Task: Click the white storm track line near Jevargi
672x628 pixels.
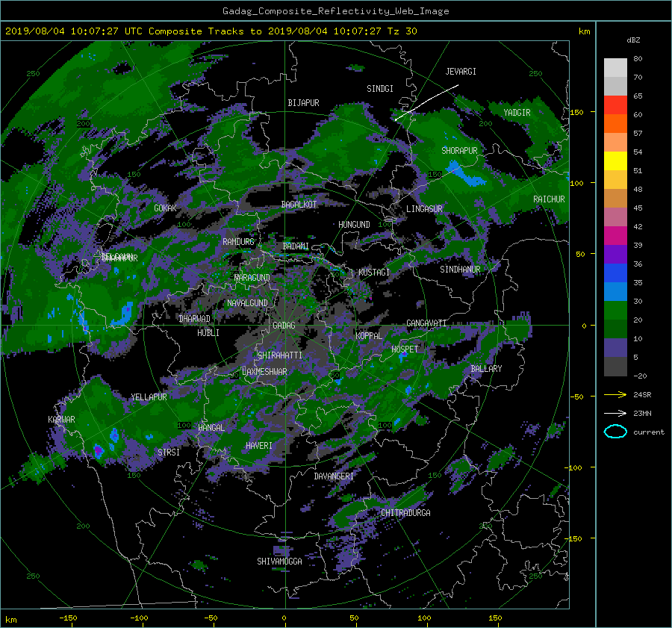Action: point(426,102)
